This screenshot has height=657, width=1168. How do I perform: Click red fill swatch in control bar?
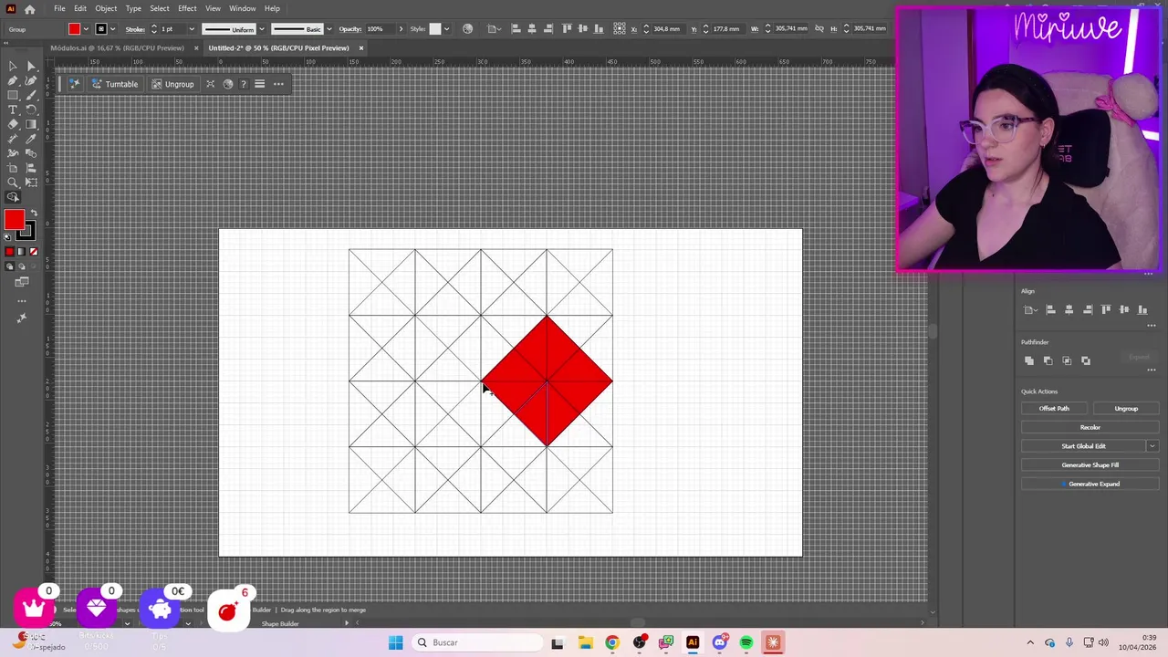75,29
